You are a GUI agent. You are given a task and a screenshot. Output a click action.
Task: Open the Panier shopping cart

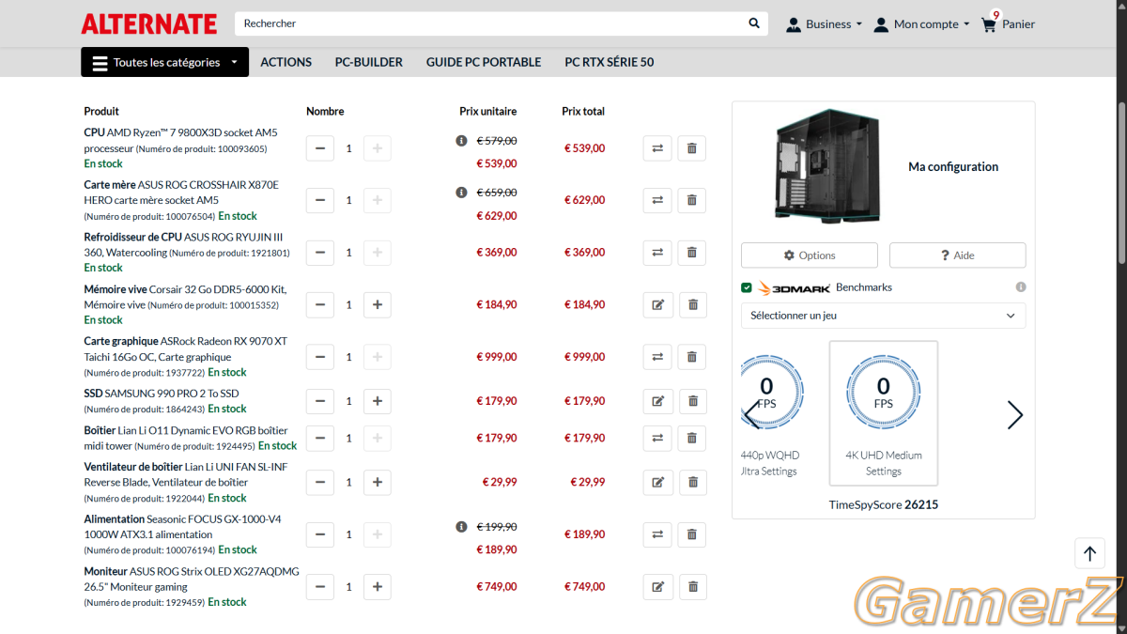coord(1008,23)
